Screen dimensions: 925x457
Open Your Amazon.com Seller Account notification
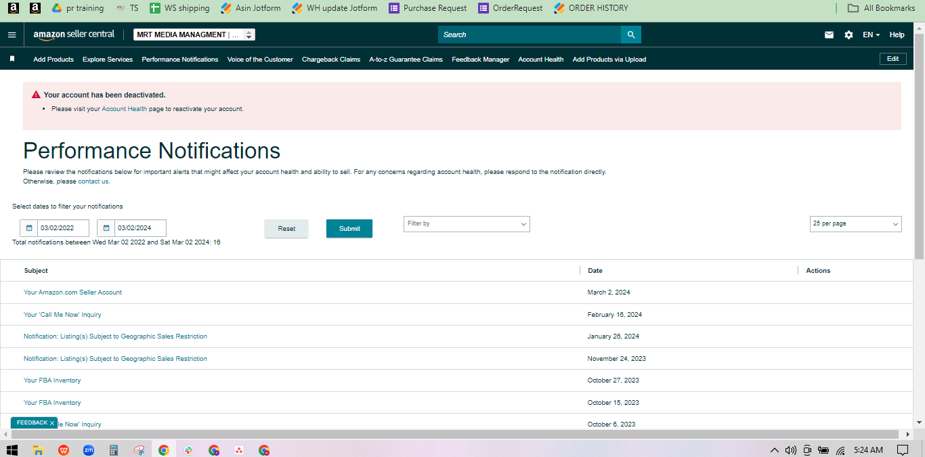(x=73, y=292)
